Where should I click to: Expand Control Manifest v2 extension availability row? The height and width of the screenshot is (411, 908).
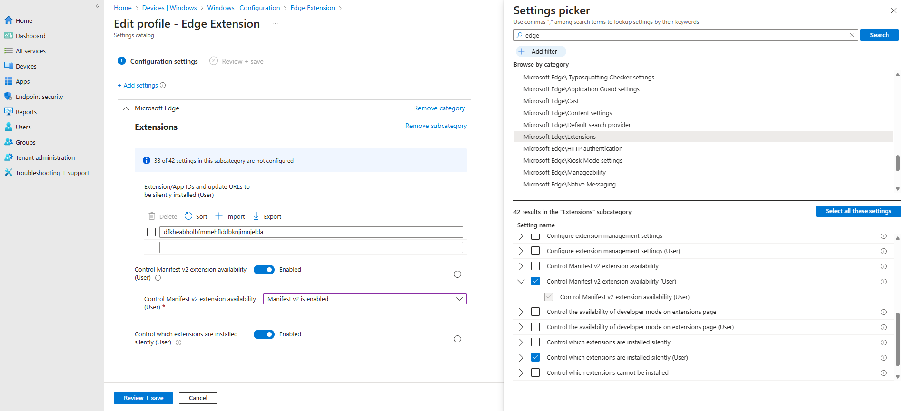point(521,266)
